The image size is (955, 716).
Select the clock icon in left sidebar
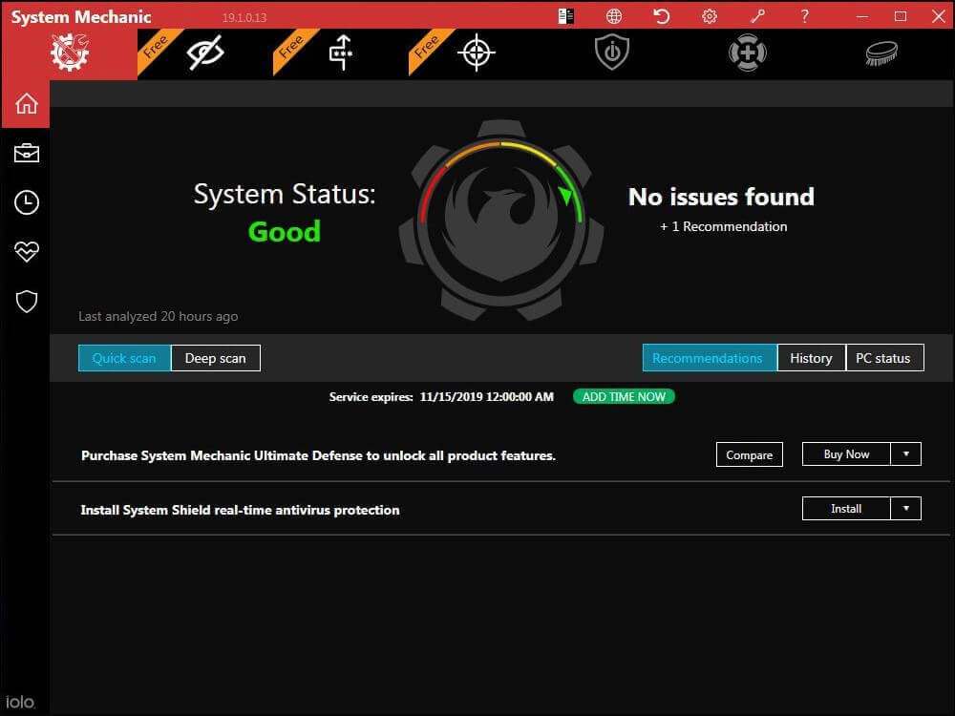coord(25,201)
